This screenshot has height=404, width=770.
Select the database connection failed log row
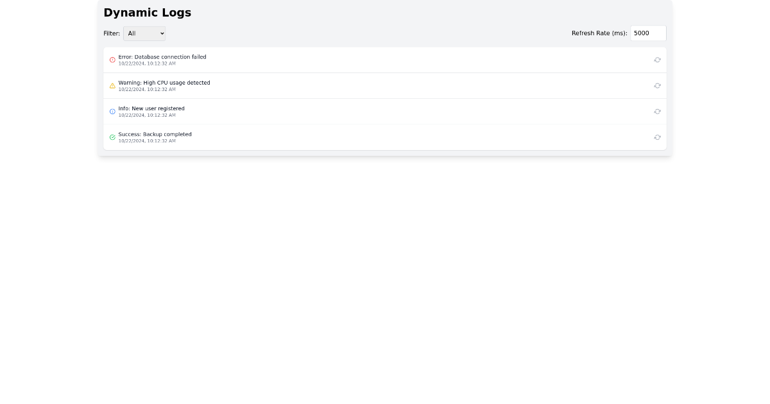click(x=385, y=60)
